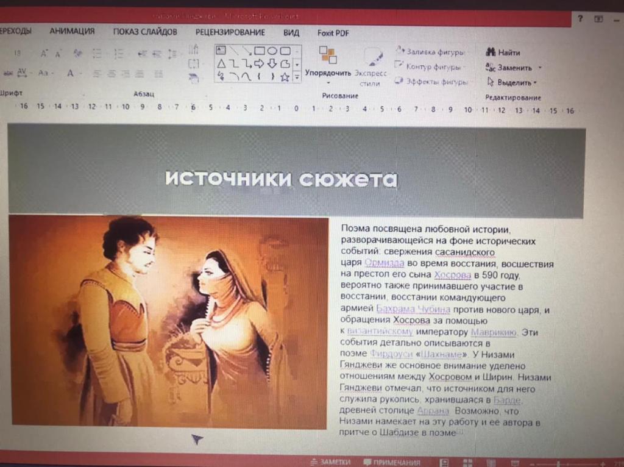The height and width of the screenshot is (467, 624).
Task: Select the down arrow shape
Action: (x=272, y=63)
